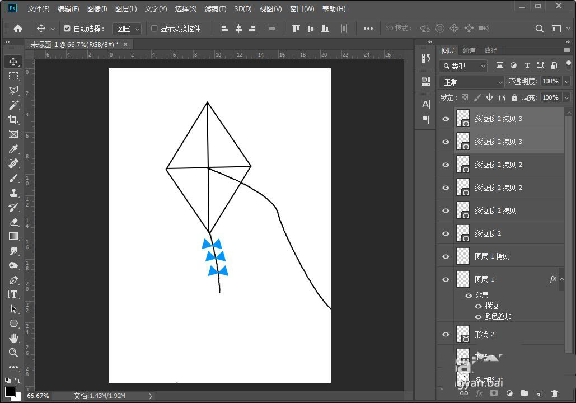Select the Frame tool
The width and height of the screenshot is (576, 403).
(13, 134)
